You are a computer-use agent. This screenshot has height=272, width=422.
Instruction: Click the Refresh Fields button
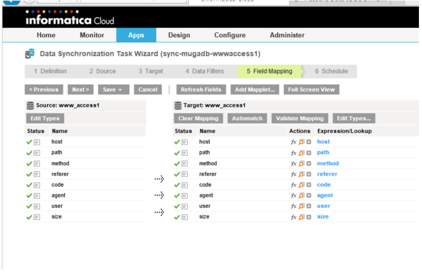click(201, 90)
